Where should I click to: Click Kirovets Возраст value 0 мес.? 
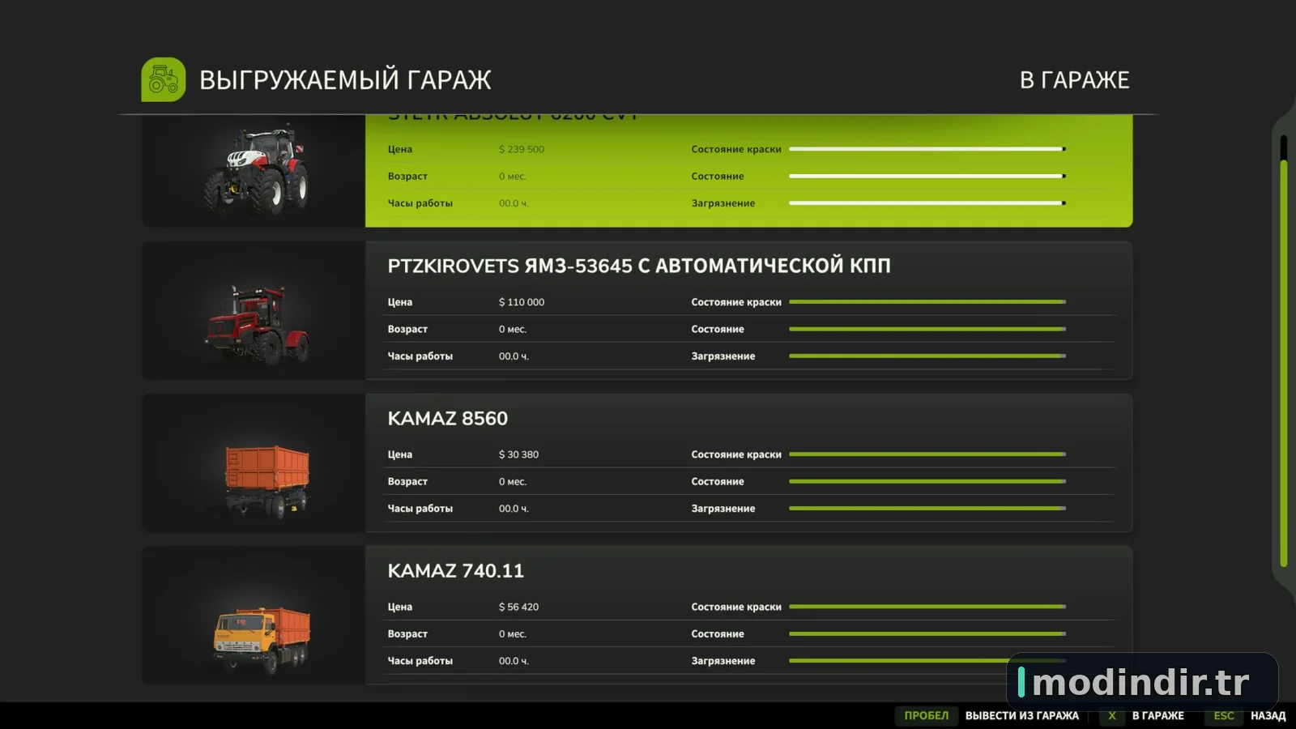513,330
